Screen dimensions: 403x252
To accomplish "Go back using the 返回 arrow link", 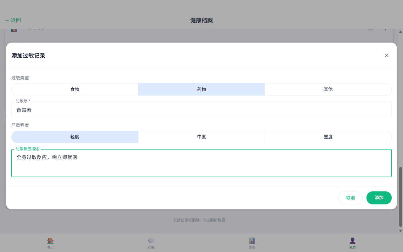I will point(13,20).
